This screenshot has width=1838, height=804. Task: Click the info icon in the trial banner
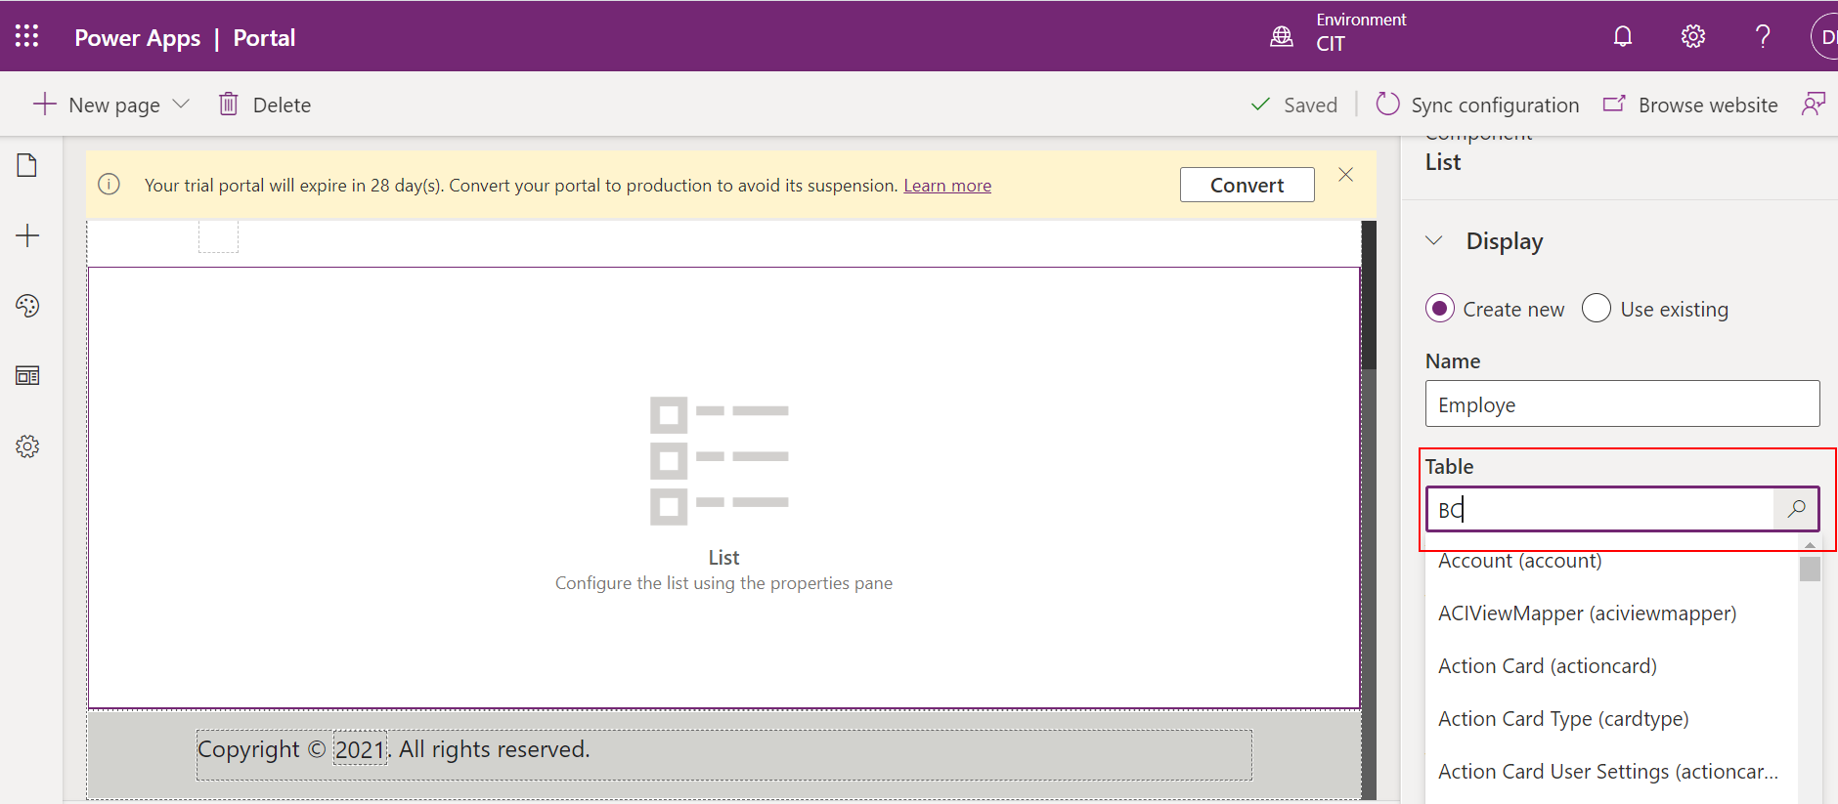coord(109,185)
